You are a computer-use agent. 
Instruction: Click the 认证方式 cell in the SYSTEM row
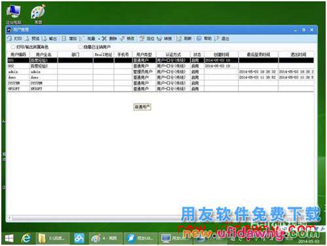(173, 83)
